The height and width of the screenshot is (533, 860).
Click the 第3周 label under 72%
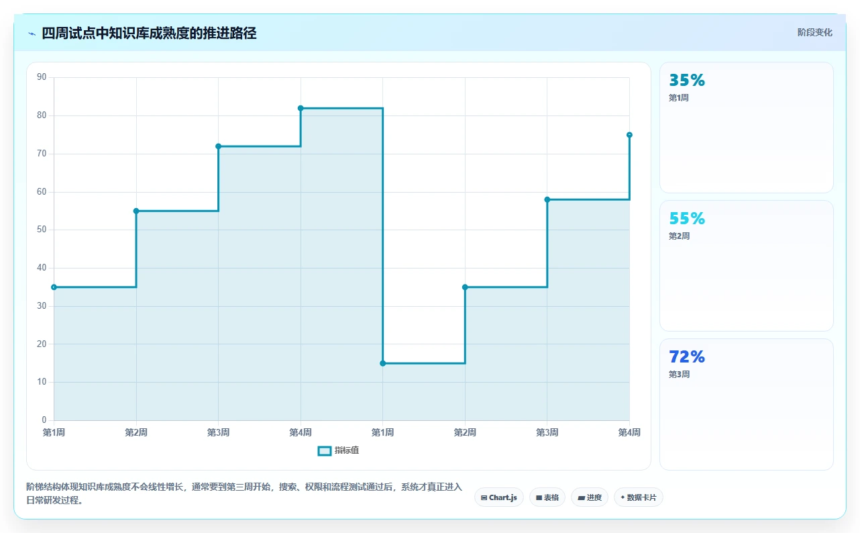click(679, 375)
